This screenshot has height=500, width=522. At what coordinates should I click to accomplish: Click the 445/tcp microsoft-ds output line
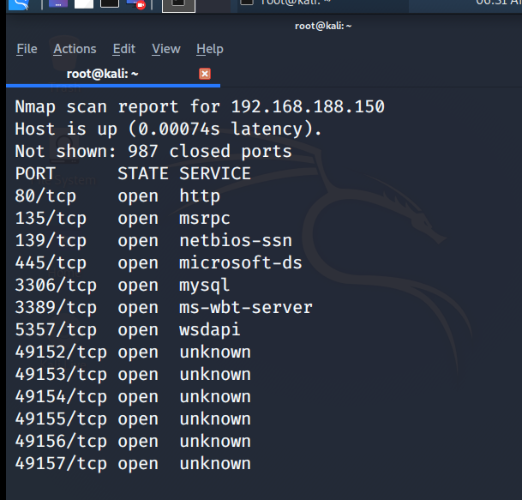158,263
